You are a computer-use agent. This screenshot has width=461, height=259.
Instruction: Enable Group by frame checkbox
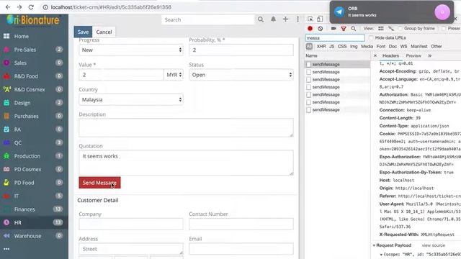(x=400, y=29)
